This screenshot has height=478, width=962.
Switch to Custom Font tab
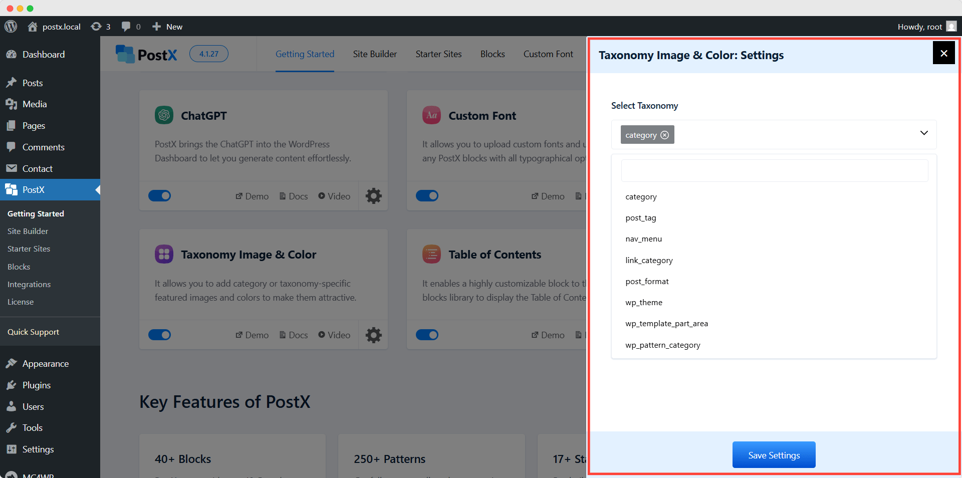point(548,54)
